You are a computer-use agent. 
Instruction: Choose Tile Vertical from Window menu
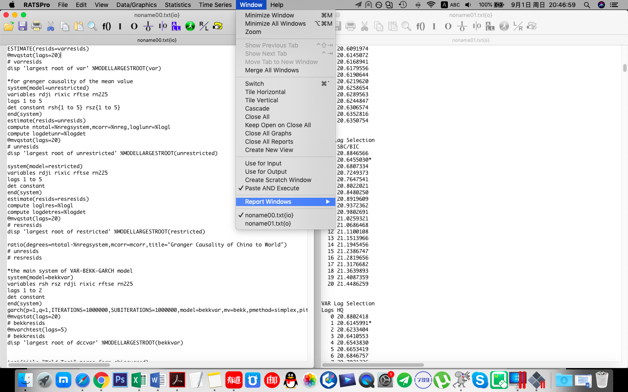tap(261, 100)
